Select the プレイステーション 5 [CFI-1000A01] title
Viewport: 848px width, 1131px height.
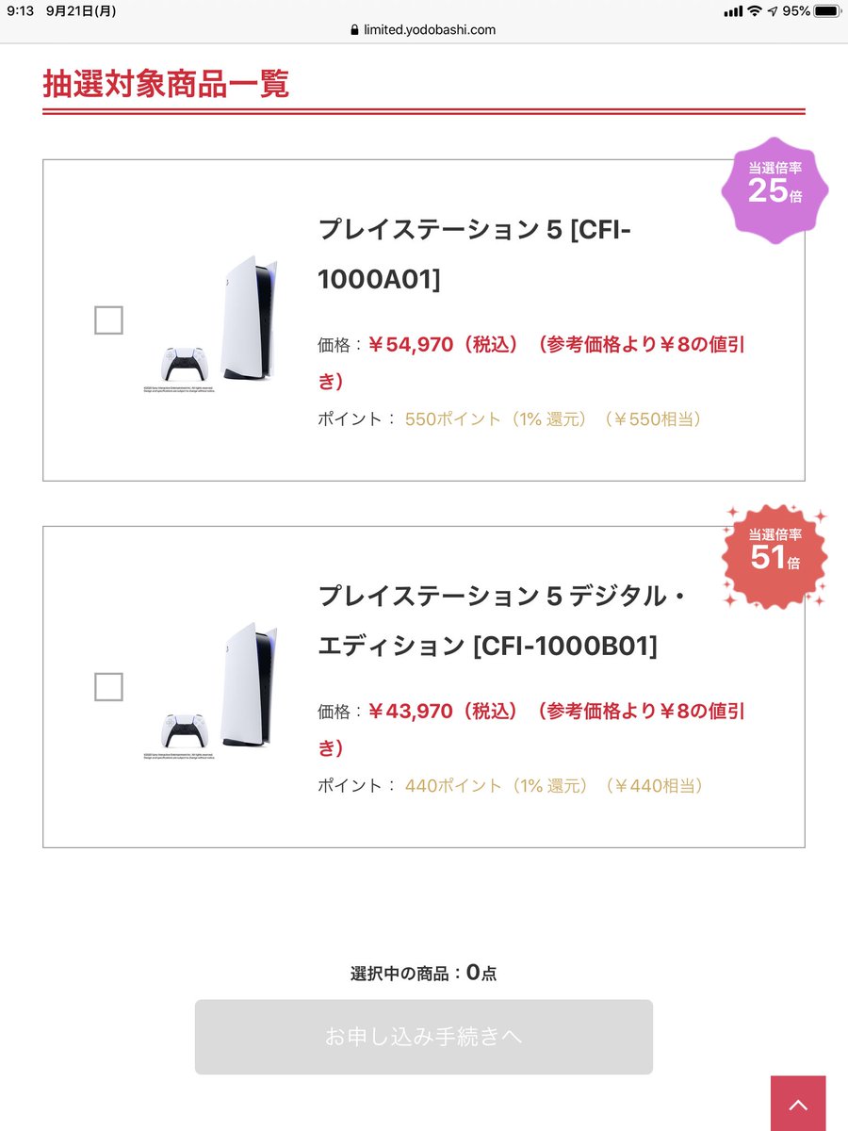[474, 254]
